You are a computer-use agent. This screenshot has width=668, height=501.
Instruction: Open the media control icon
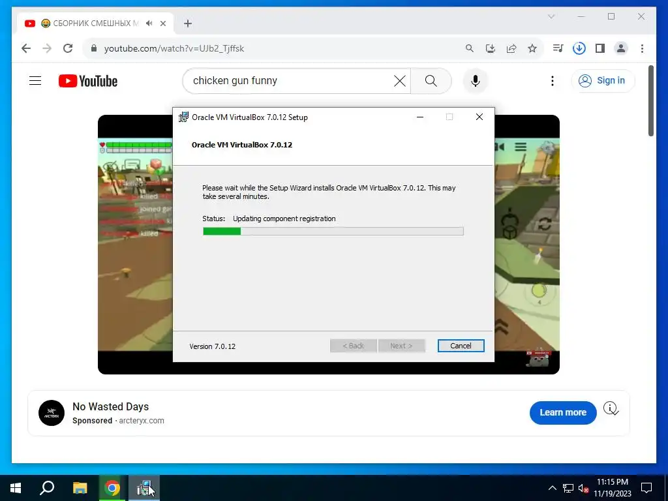click(x=558, y=48)
